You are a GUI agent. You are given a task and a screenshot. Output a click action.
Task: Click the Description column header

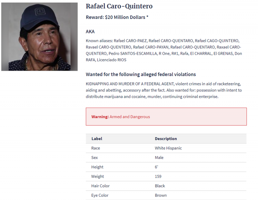pos(166,139)
